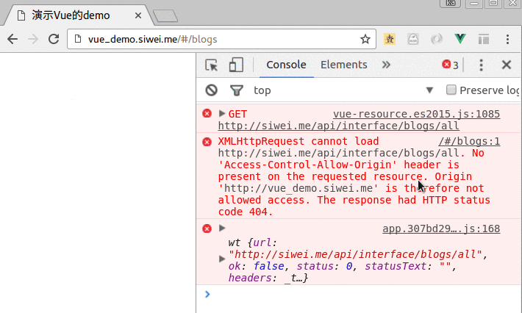Show more DevTools tabs via chevron

(386, 65)
